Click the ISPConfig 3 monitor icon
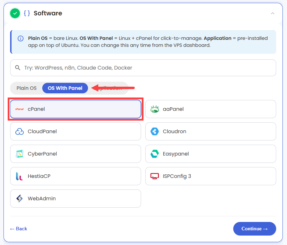 [155, 176]
